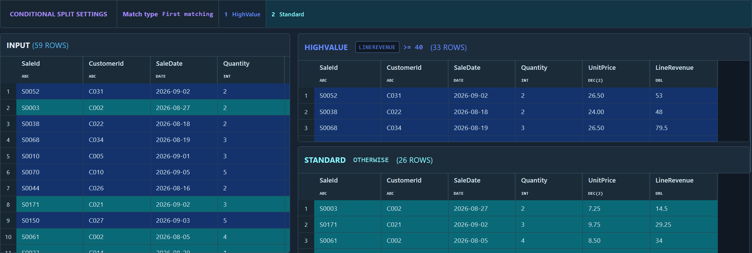This screenshot has height=253, width=752.
Task: Click UnitPrice 24.00 in HighValue table
Action: (x=616, y=112)
